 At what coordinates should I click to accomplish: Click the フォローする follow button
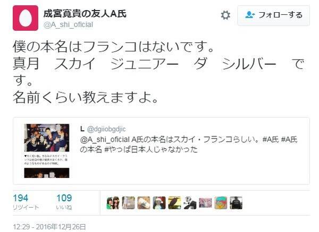pos(274,15)
